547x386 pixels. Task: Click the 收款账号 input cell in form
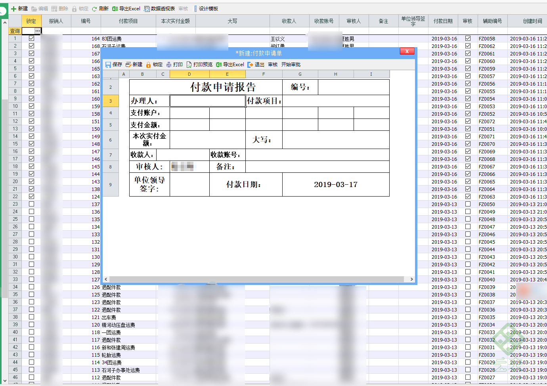coord(317,155)
